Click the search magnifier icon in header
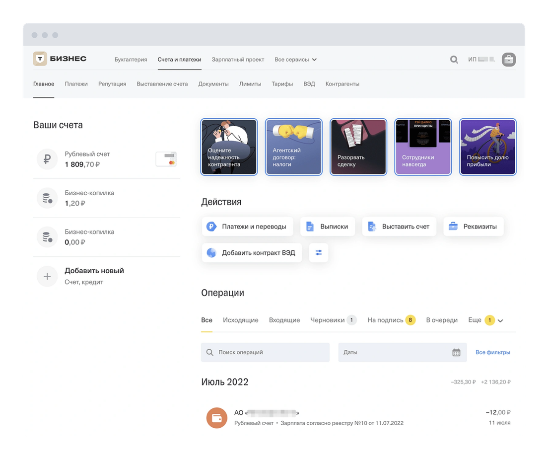Screen dimensions: 548x460 454,60
